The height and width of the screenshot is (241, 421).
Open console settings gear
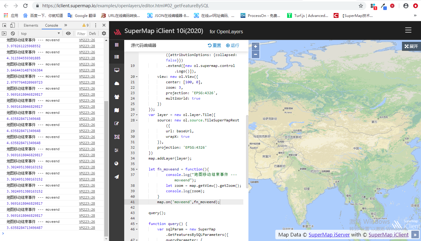104,33
